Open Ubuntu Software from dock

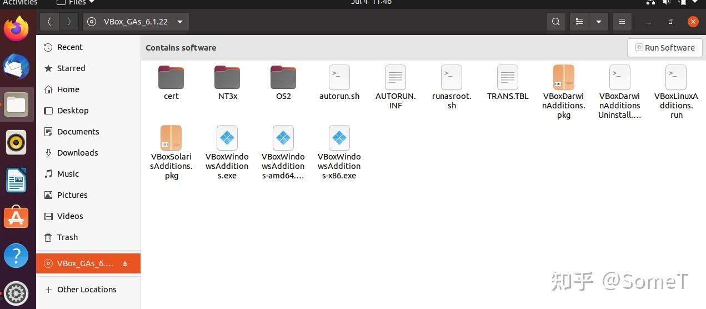(x=16, y=218)
